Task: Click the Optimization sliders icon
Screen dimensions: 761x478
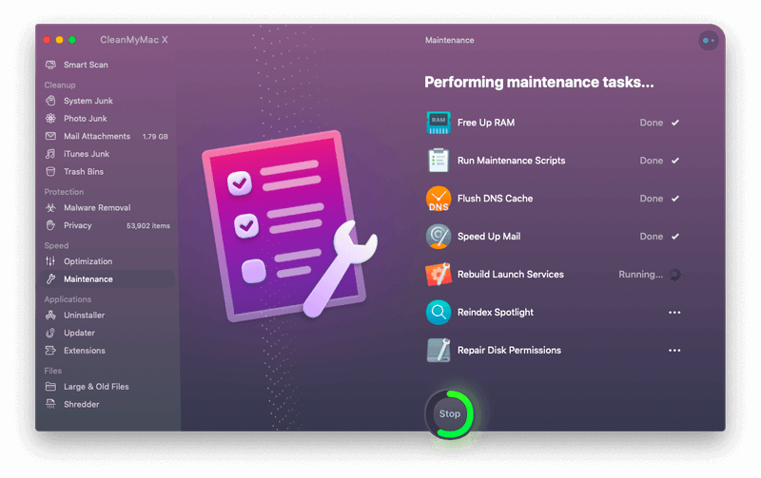Action: [50, 261]
